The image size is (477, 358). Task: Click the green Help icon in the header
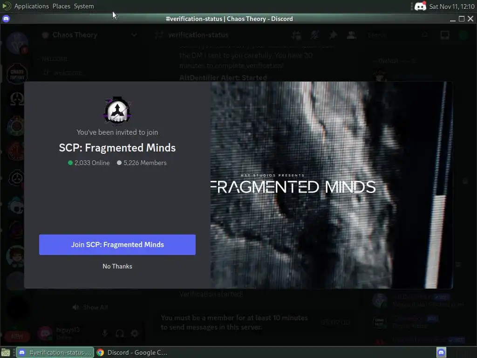click(x=463, y=35)
